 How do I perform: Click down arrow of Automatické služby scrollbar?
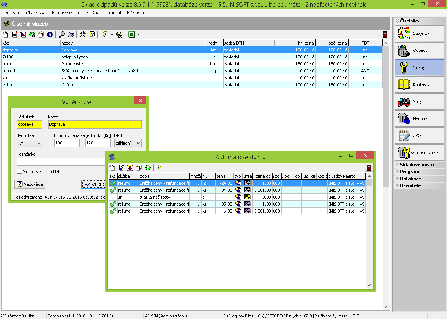pyautogui.click(x=369, y=285)
